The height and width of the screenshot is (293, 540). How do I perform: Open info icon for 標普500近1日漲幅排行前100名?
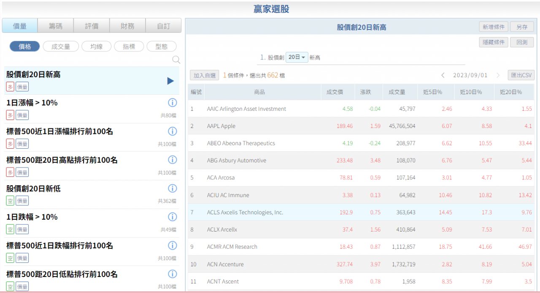click(x=172, y=131)
